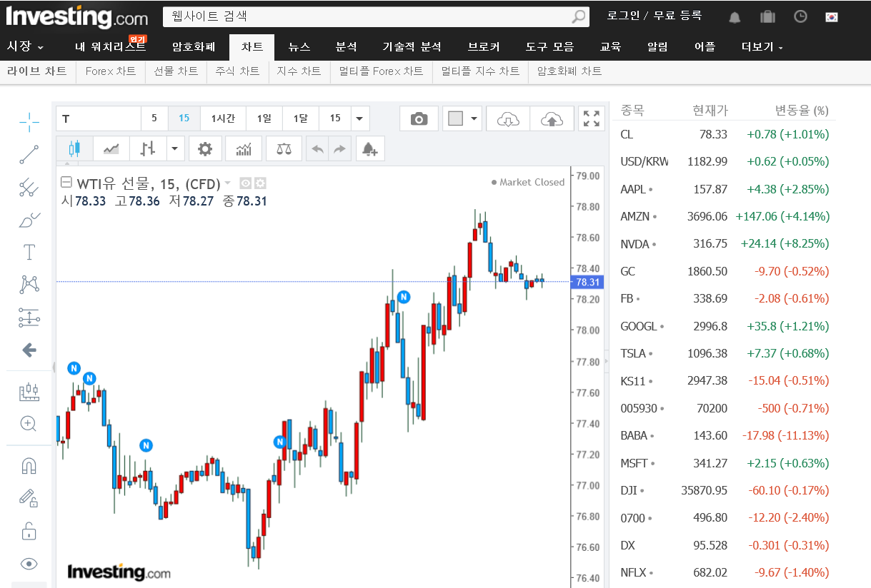Toggle hide all drawings eye icon
The image size is (871, 588).
[x=29, y=564]
